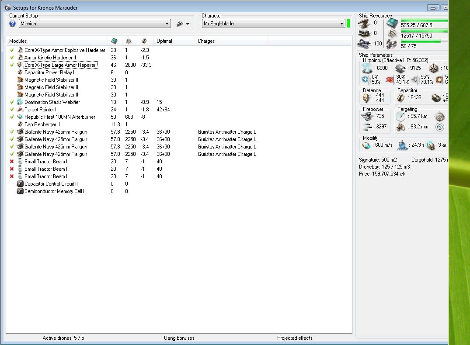Click the ship icon next to setup dropdown
Screen dimensions: 470x345
pos(180,24)
